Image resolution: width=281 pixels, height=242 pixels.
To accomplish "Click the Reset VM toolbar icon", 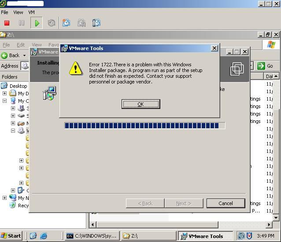I will click(52, 23).
